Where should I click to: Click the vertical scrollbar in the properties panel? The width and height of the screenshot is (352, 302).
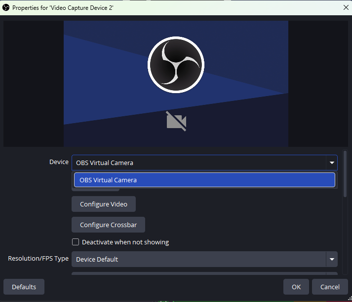[345, 174]
